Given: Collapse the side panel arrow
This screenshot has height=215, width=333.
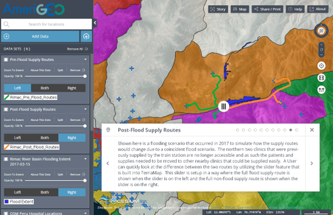Looking at the screenshot, I should pyautogui.click(x=95, y=23).
